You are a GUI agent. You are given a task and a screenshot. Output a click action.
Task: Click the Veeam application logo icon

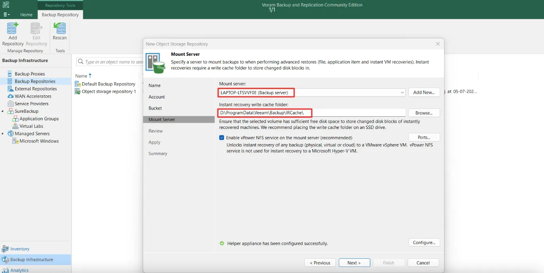point(6,5)
